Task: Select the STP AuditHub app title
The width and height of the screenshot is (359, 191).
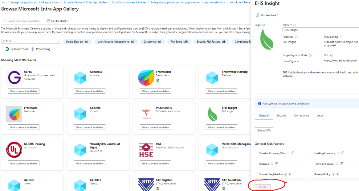Action: point(231,180)
